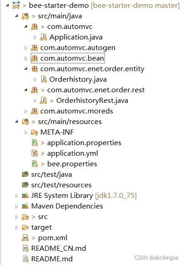This screenshot has height=265, width=185.
Task: Click the bee.properties file icon
Action: pos(35,164)
